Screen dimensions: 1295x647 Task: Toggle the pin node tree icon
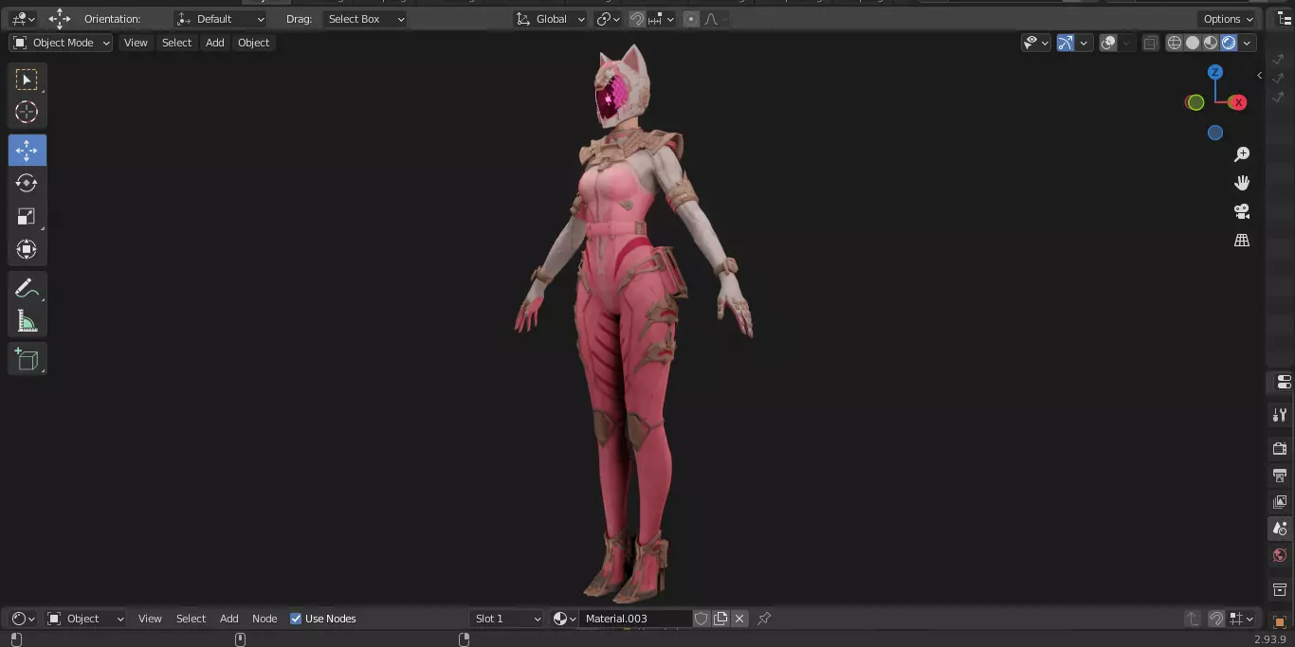pos(764,619)
